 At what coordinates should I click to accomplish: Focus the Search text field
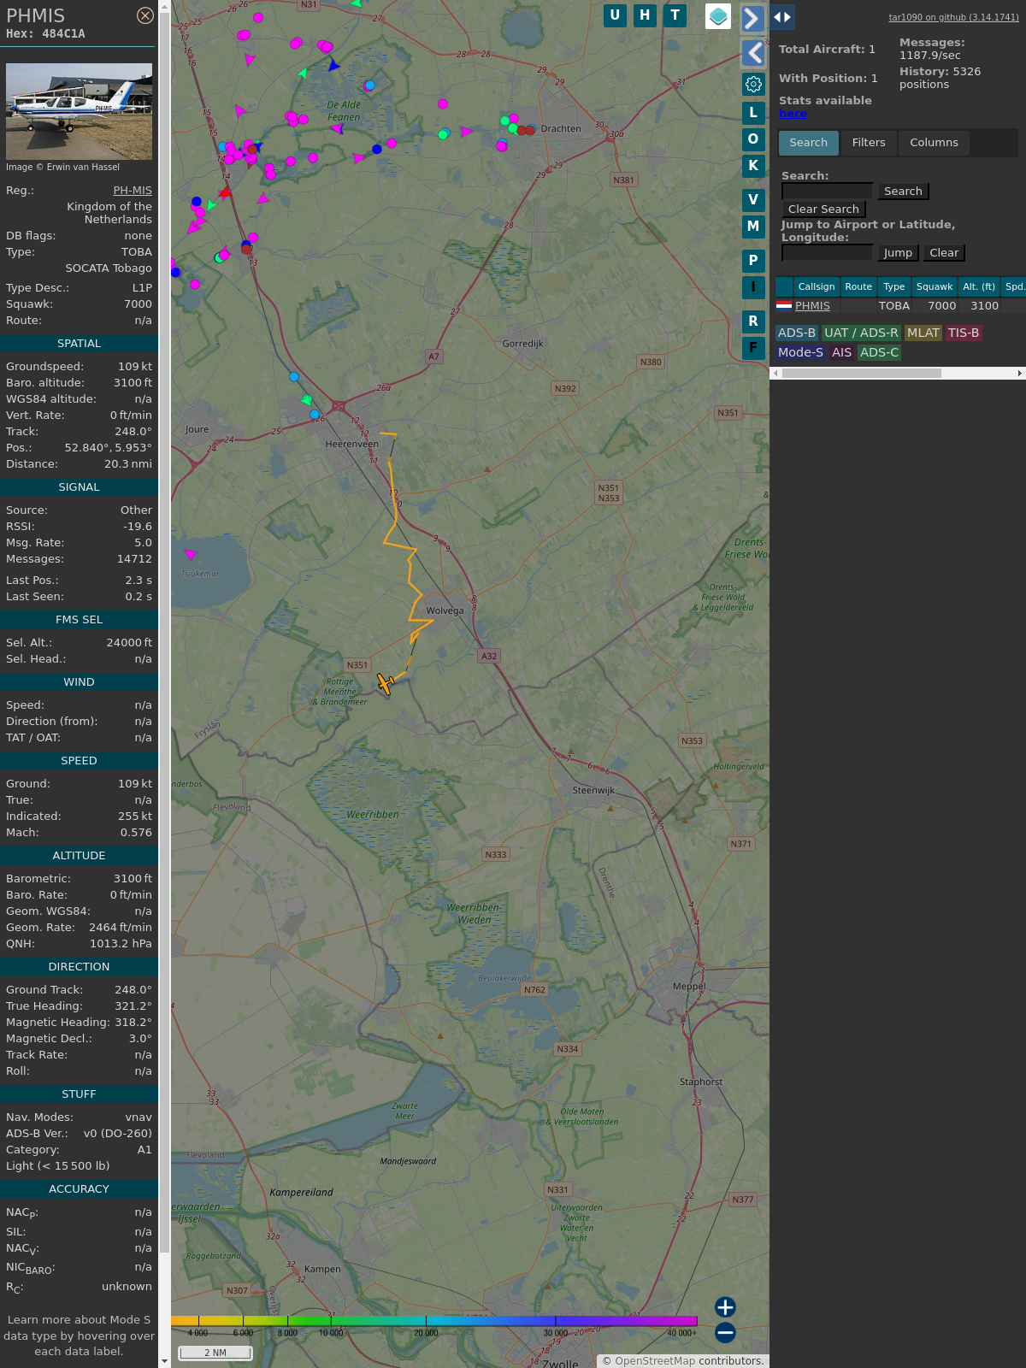pos(827,192)
